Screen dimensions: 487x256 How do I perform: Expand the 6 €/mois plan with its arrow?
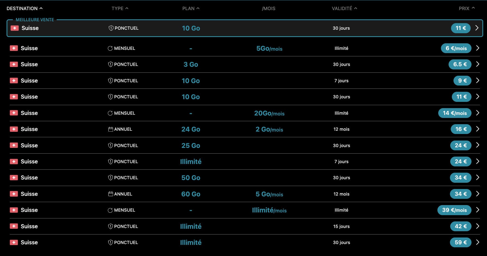(x=477, y=48)
